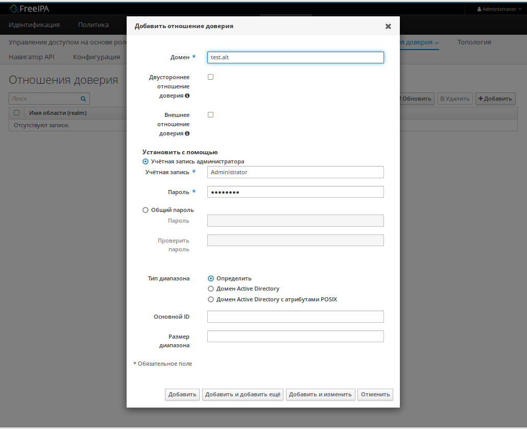This screenshot has width=527, height=429.
Task: Expand the trusts navigation dropdown chevron
Action: (437, 43)
